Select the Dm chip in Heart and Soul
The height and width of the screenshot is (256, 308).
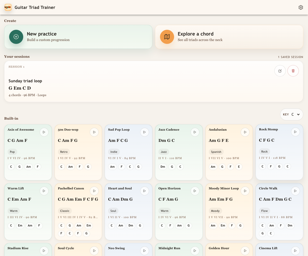[x=131, y=225]
